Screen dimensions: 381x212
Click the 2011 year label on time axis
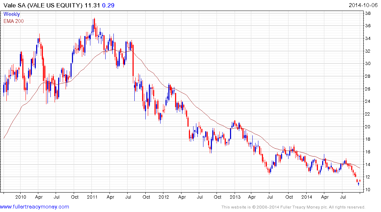point(92,197)
